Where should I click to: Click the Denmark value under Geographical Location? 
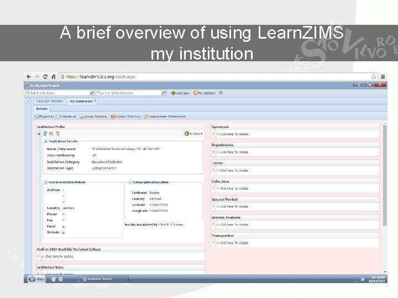tap(155, 199)
